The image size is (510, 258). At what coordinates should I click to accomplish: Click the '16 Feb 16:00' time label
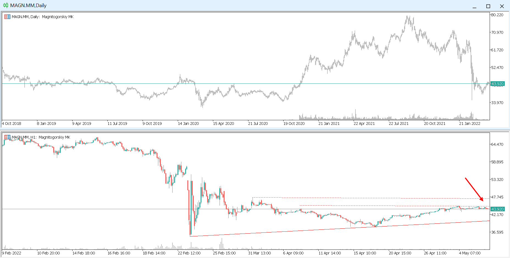[119, 253]
